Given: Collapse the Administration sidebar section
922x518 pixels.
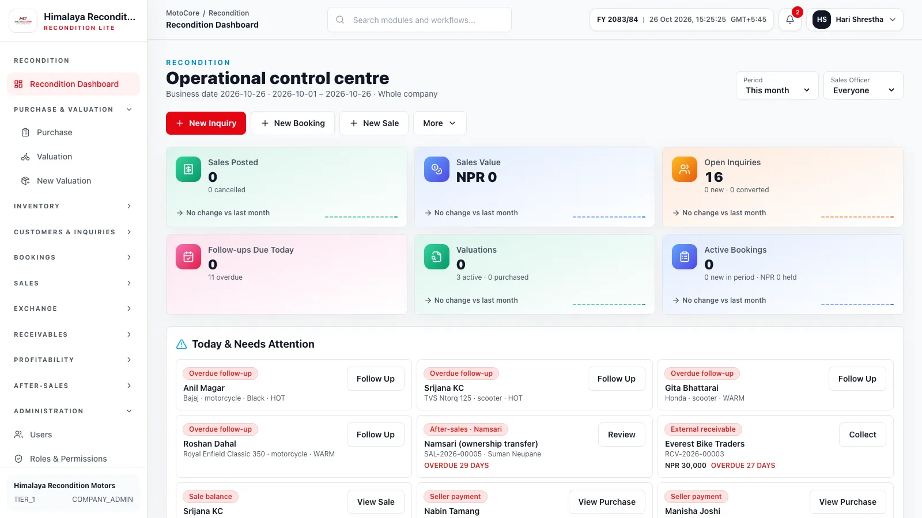Looking at the screenshot, I should pos(73,411).
